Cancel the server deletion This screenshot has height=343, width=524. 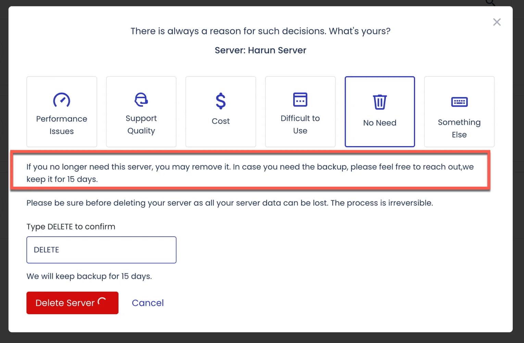[148, 303]
